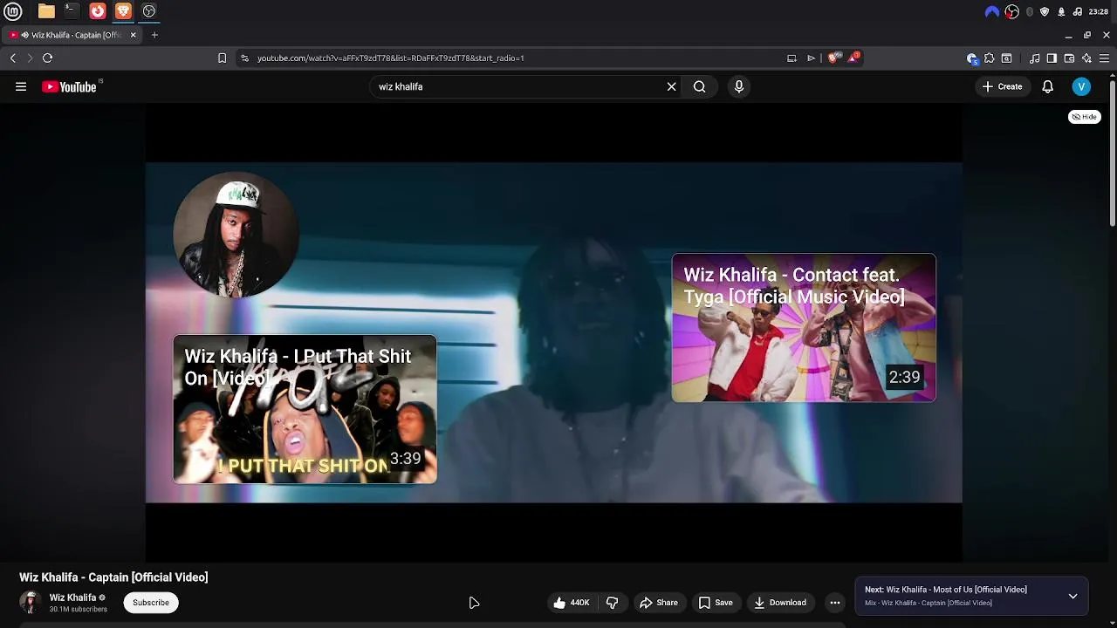Open the browser main hamburger menu
Screen dimensions: 1117x628
coord(1104,58)
